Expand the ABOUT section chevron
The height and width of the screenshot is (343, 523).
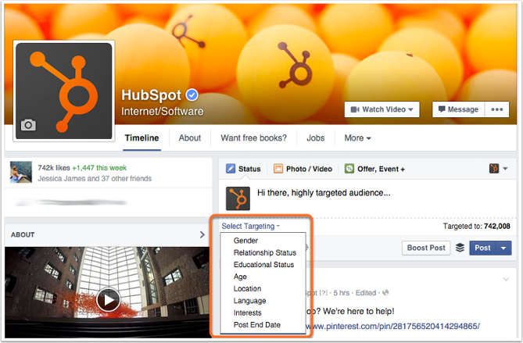click(x=202, y=234)
